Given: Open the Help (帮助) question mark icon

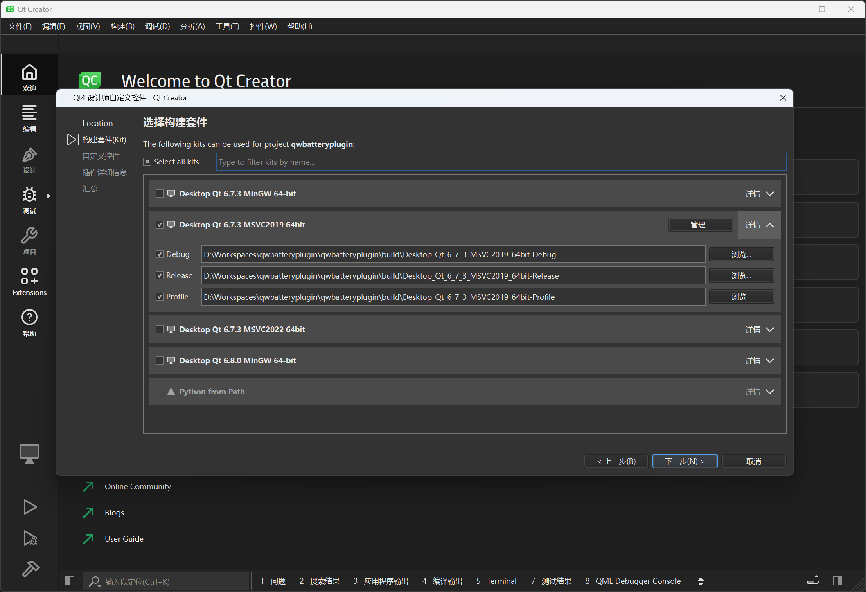Looking at the screenshot, I should pyautogui.click(x=29, y=323).
